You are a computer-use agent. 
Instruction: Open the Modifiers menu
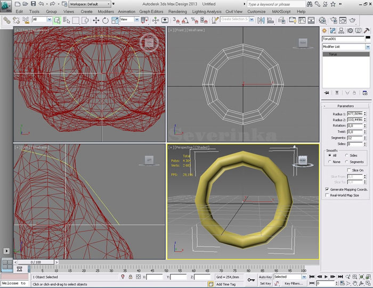[x=106, y=11]
